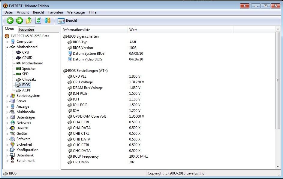This screenshot has height=179, width=283.
Task: Click the scroll down arrow of the list
Action: click(278, 167)
